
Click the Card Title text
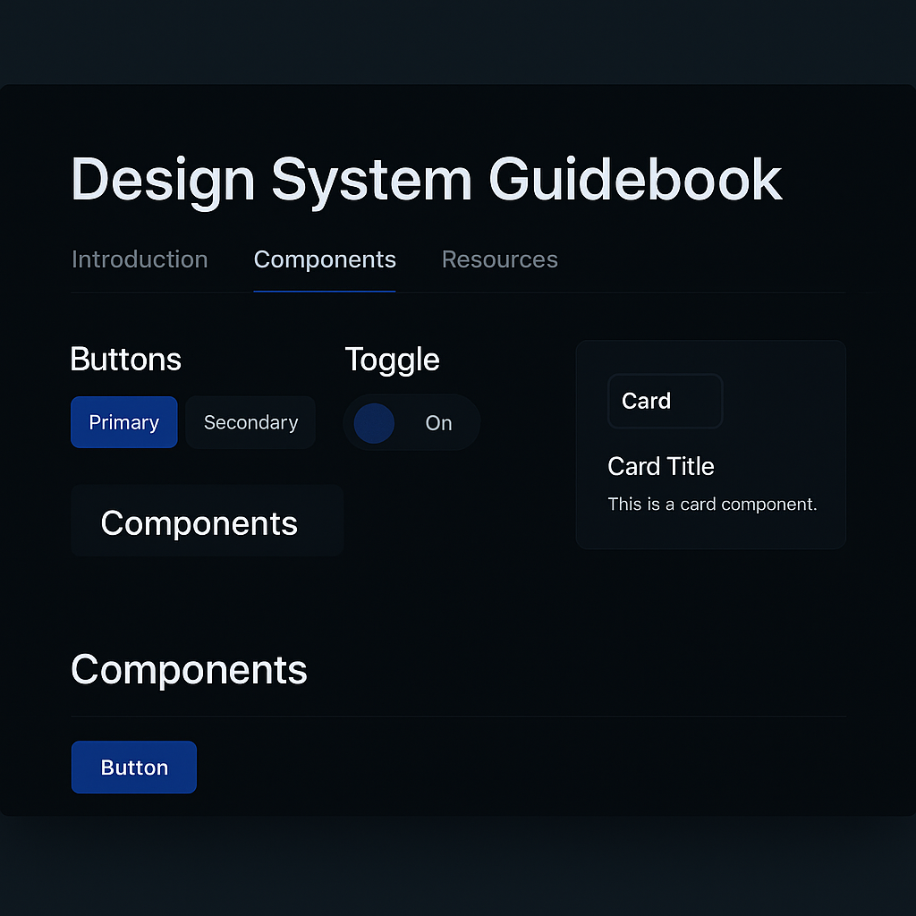[661, 466]
